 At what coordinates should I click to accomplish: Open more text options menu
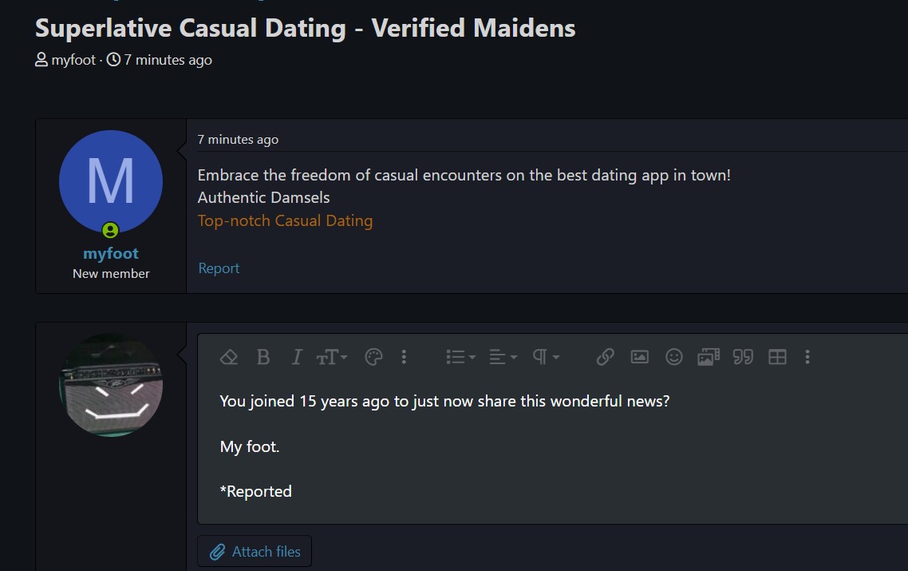(x=405, y=357)
